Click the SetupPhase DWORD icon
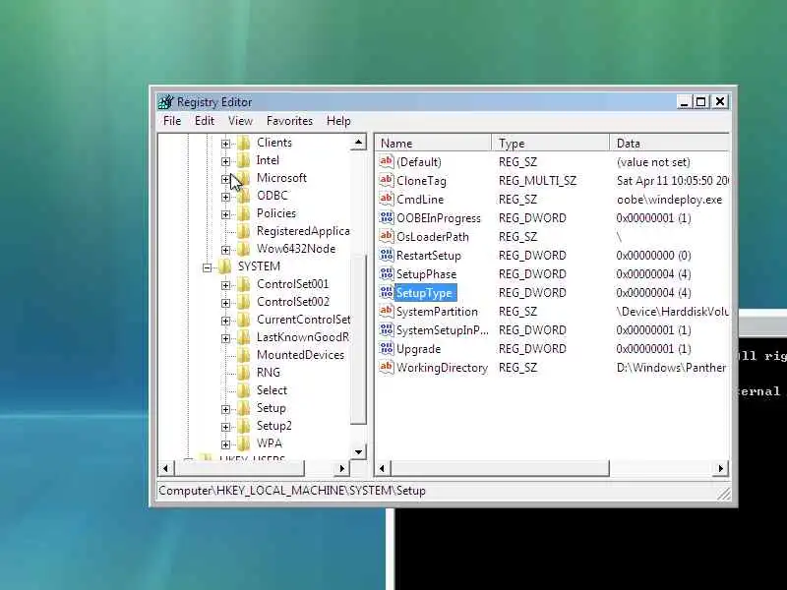 coord(386,274)
